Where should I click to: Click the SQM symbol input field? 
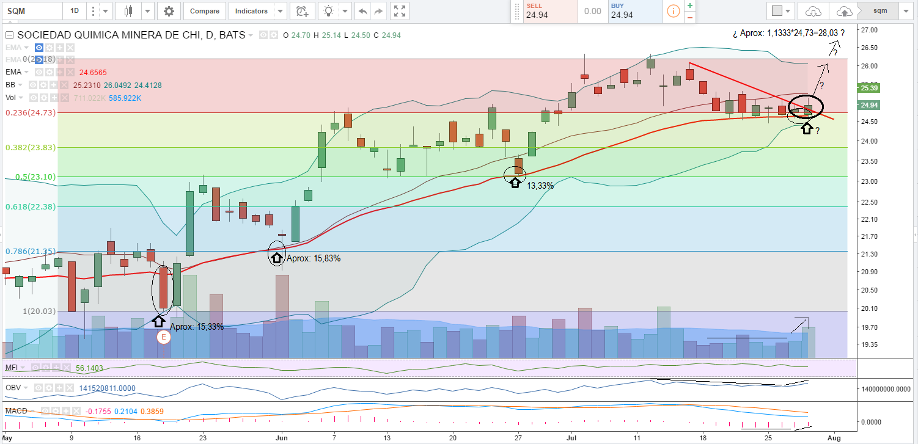(x=32, y=11)
